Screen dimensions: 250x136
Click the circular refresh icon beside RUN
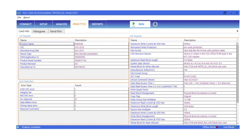tap(155, 24)
